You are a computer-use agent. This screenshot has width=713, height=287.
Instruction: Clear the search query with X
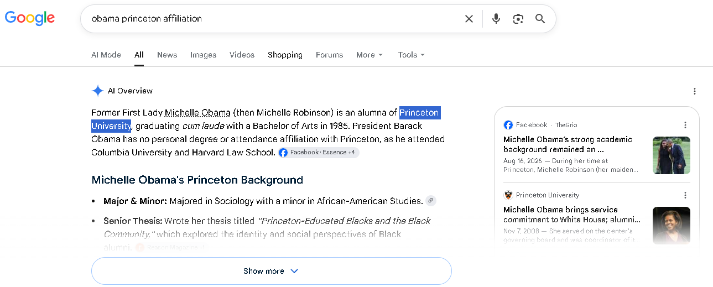point(469,19)
